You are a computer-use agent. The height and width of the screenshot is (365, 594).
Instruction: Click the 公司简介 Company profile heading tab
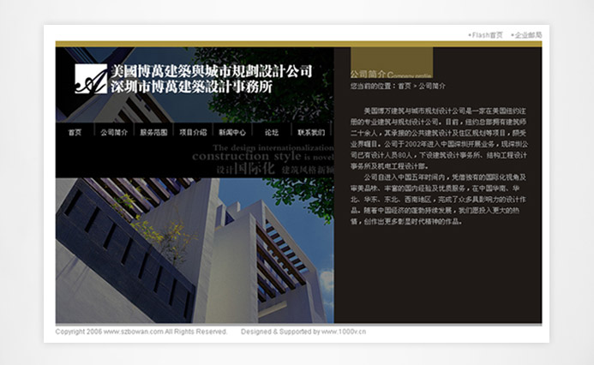(x=390, y=75)
